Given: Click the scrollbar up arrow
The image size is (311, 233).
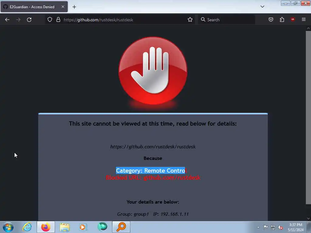Looking at the screenshot, I should point(308,28).
